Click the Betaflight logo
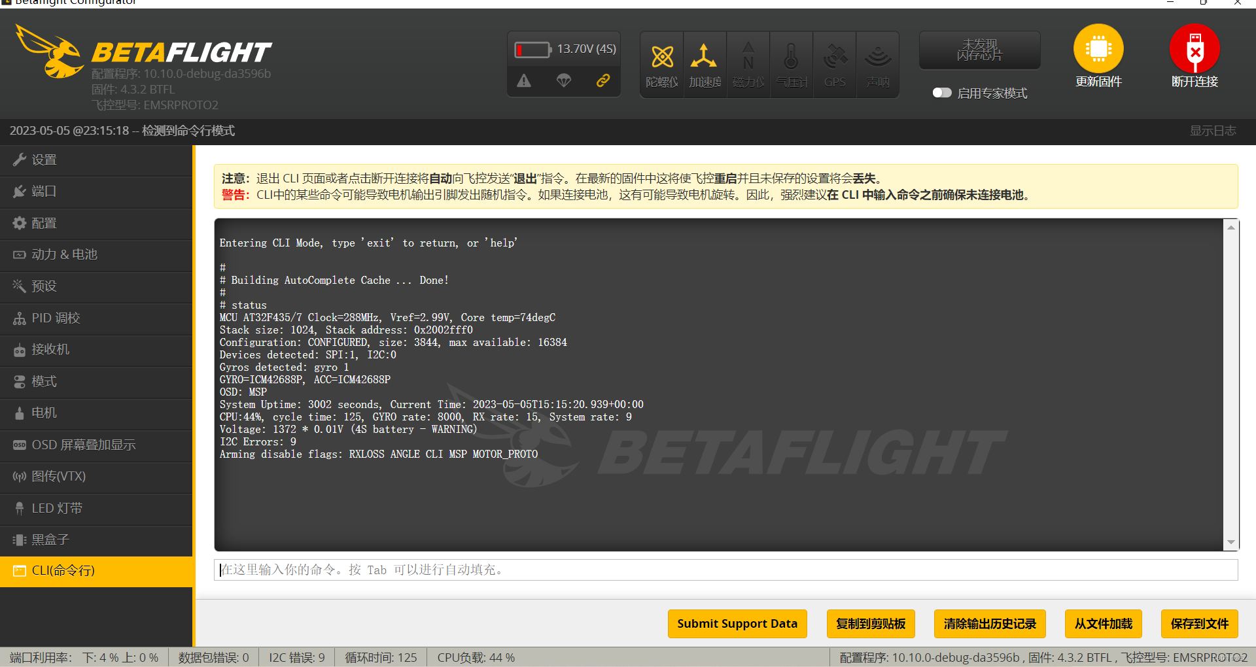This screenshot has height=667, width=1256. [x=144, y=51]
